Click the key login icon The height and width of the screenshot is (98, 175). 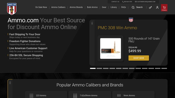click(x=150, y=7)
